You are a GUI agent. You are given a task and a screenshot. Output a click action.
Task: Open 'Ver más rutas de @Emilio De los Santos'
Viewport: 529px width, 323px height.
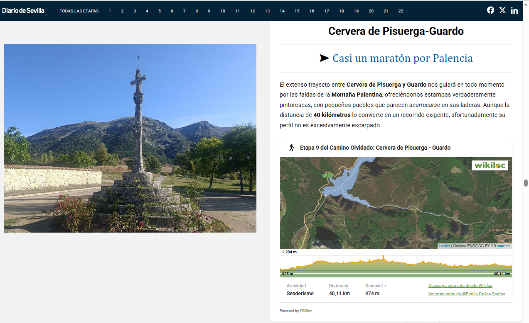467,294
